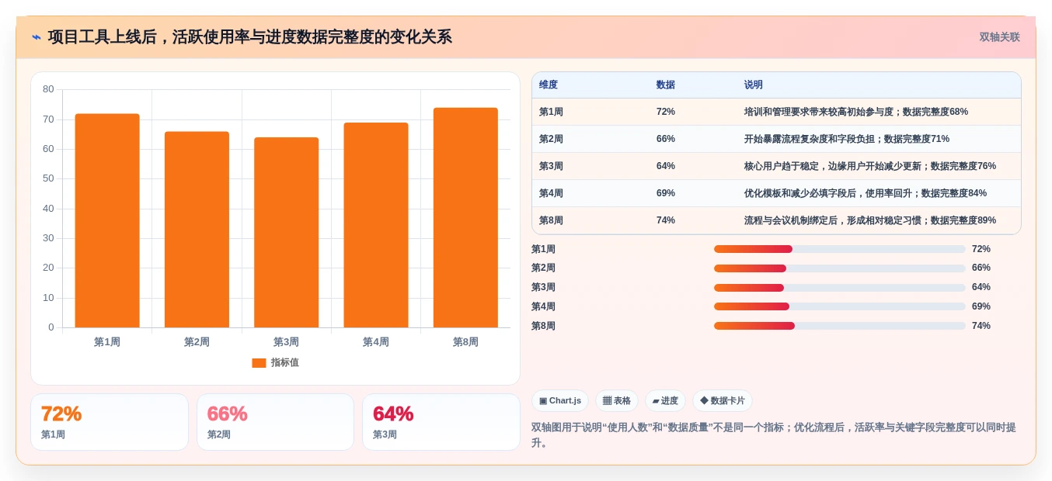
Task: Select the 表格 tag chip
Action: 617,401
